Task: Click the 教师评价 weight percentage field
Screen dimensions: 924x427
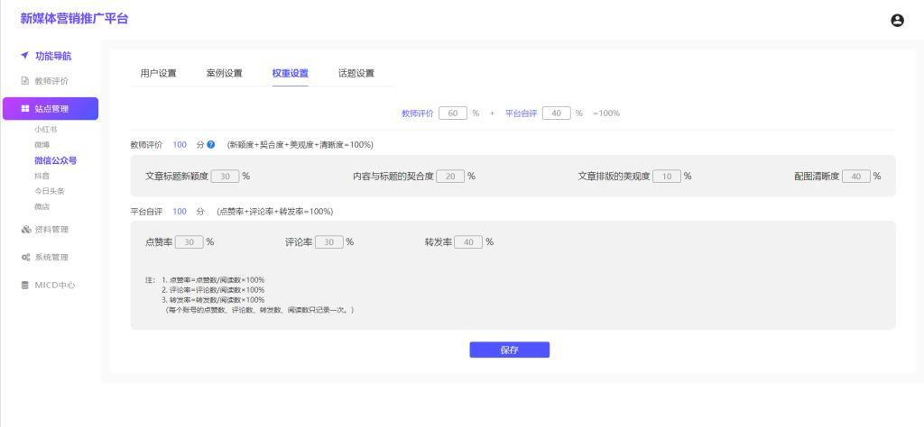Action: tap(453, 113)
